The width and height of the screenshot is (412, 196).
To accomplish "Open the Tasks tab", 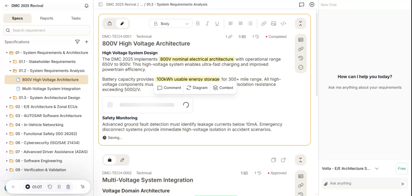I will 76,18.
